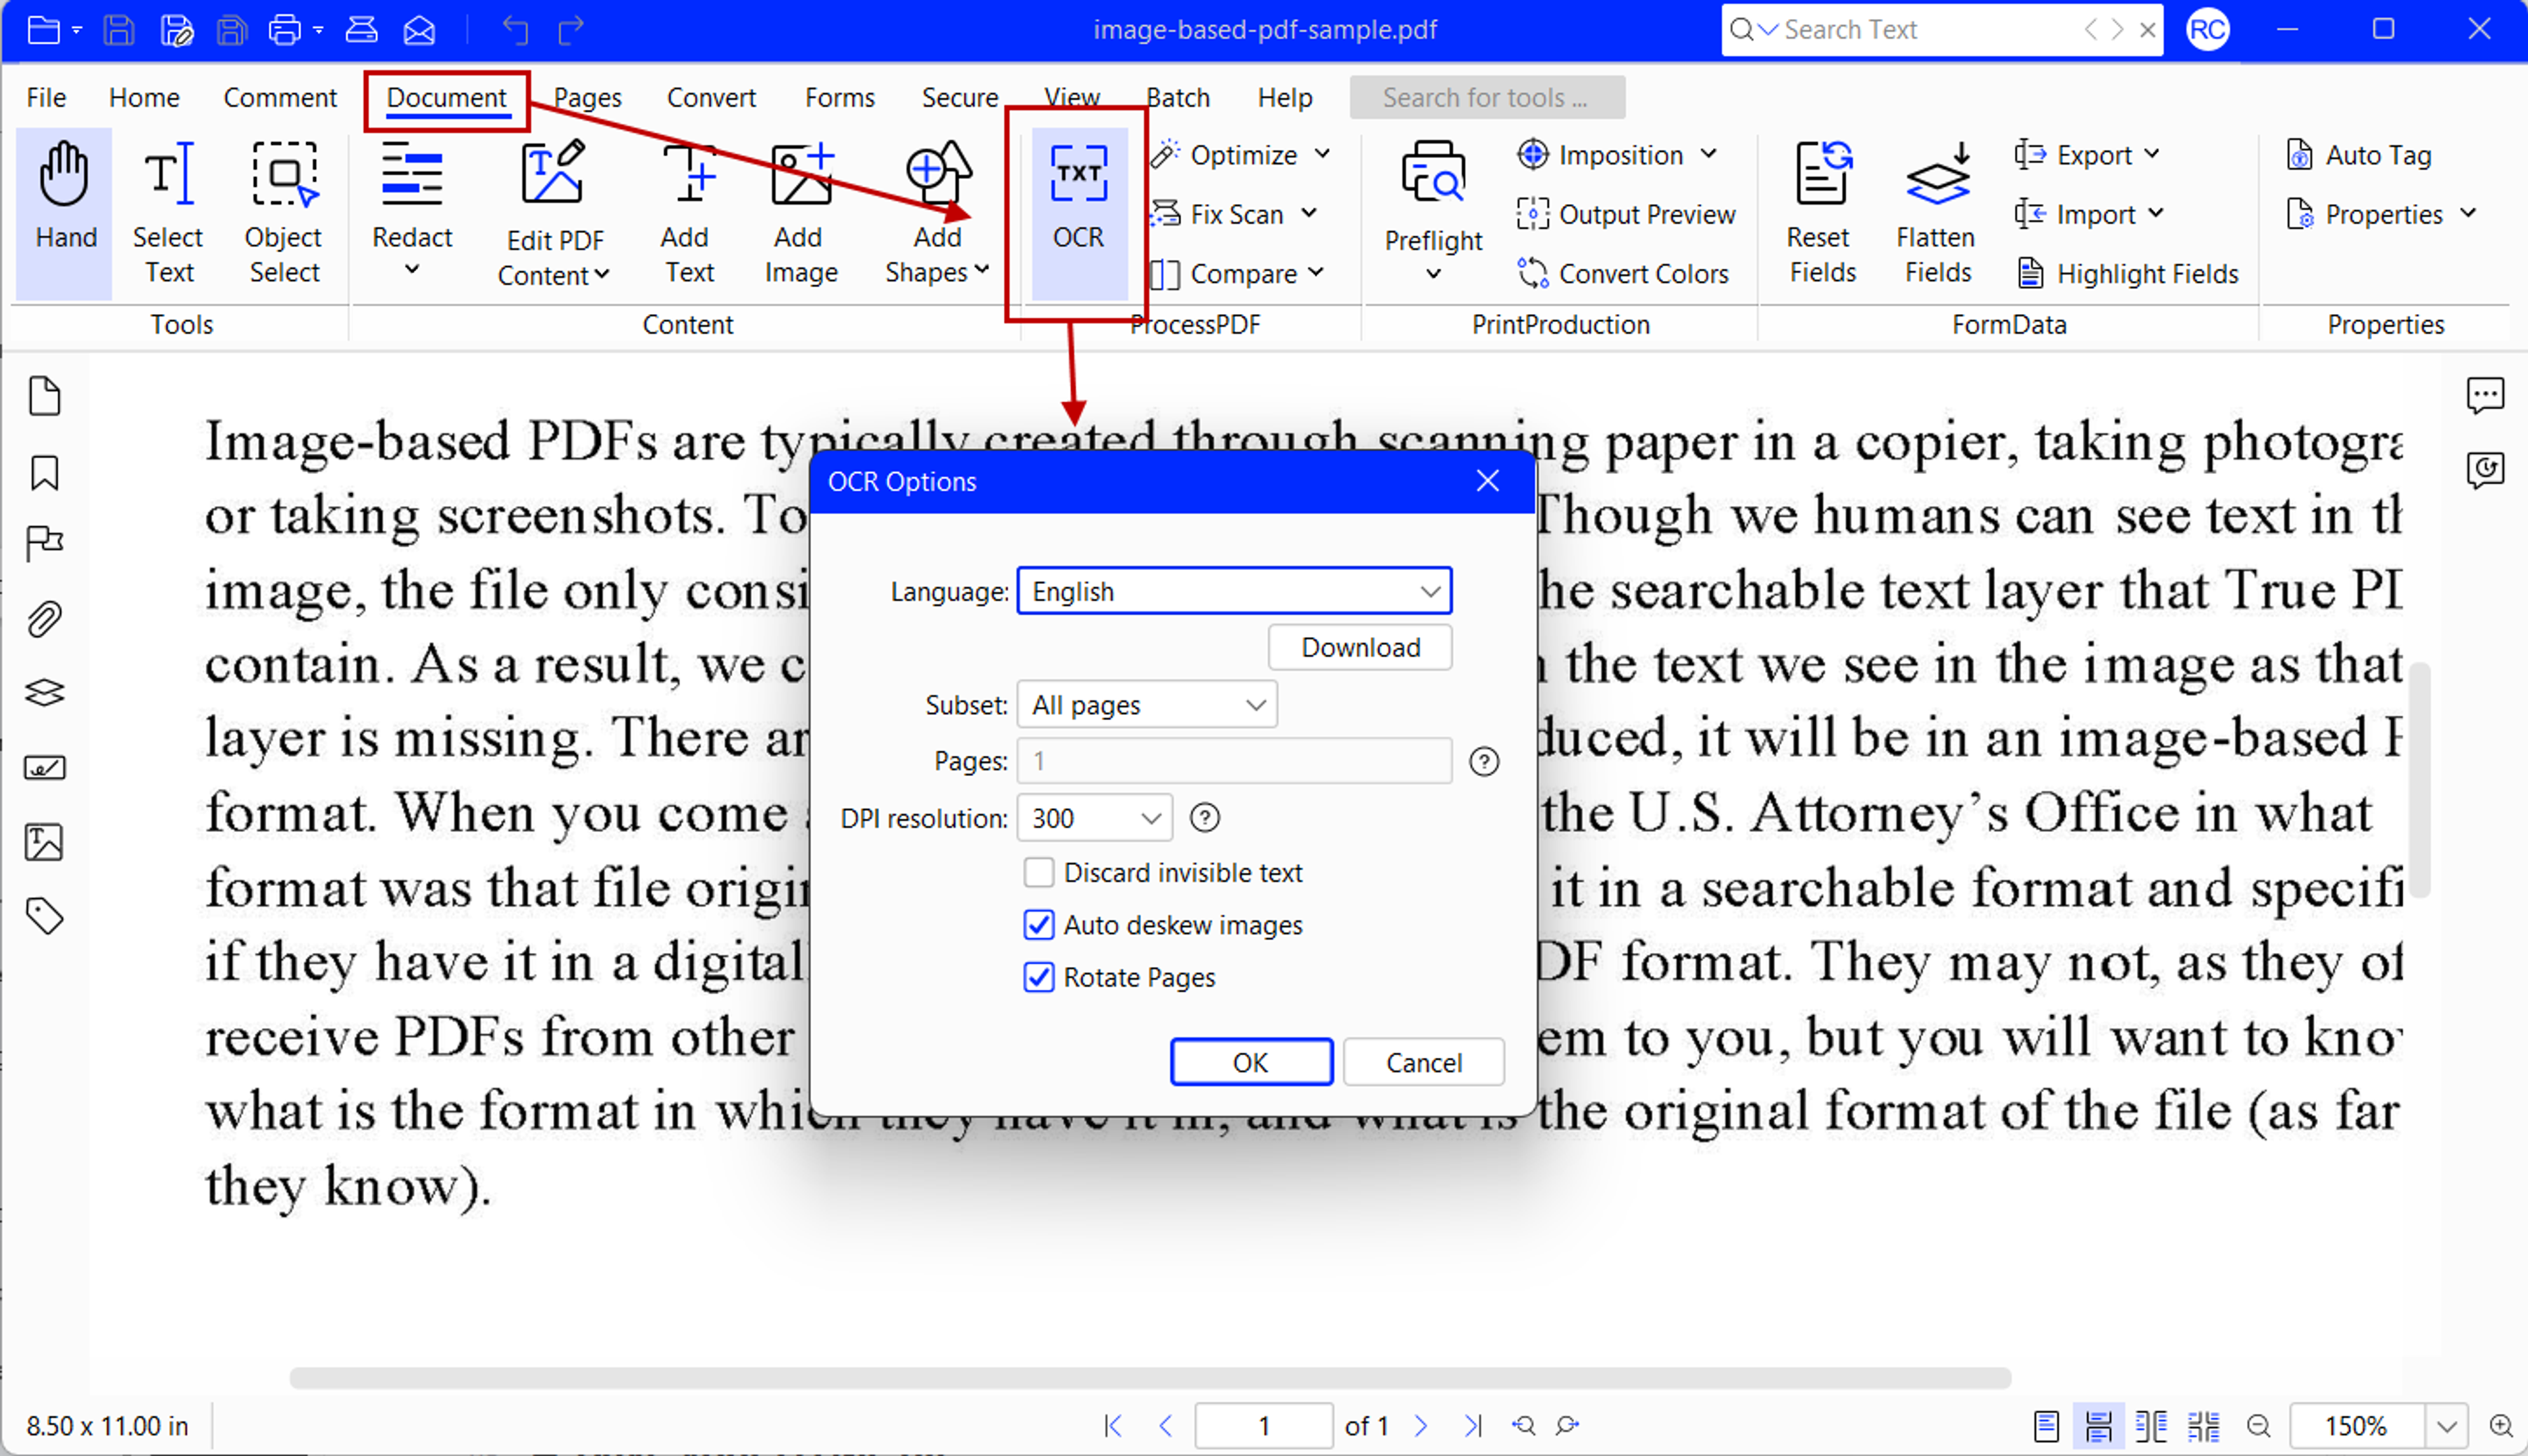The height and width of the screenshot is (1456, 2528).
Task: Click the Download language button
Action: [1360, 648]
